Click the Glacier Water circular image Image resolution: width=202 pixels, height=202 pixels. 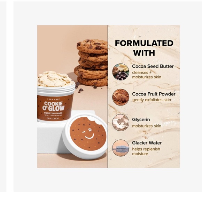tap(121, 148)
